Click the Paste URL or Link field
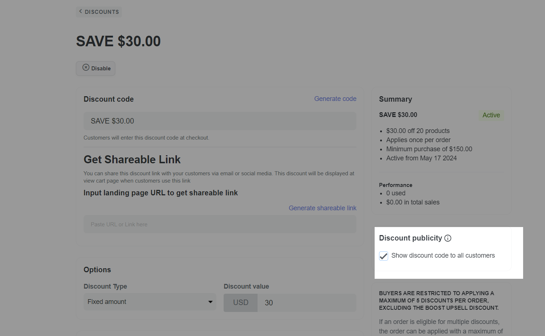Viewport: 545px width, 336px height. pos(220,224)
